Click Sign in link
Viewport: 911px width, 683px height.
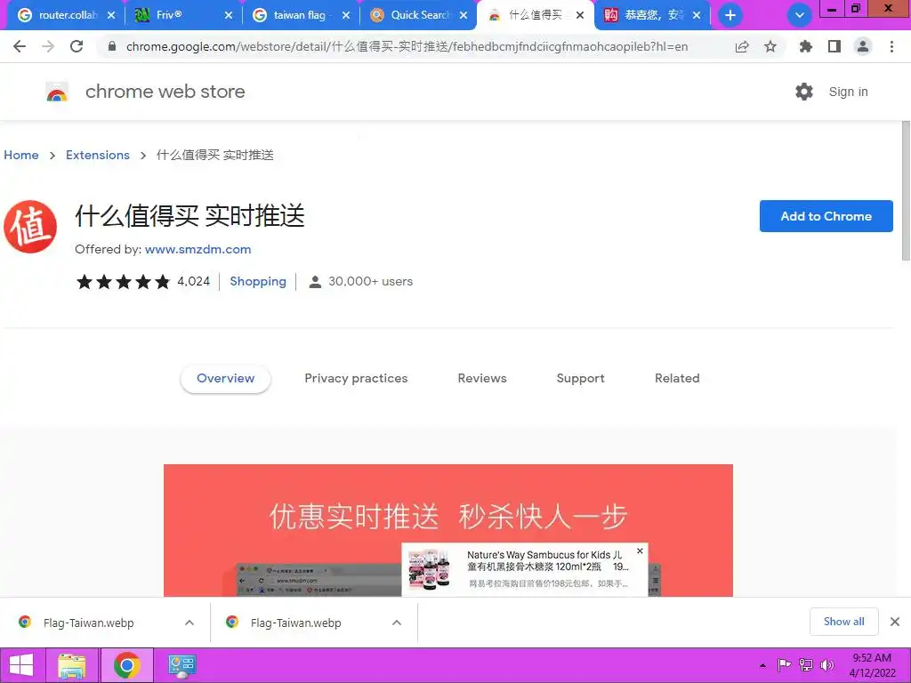click(848, 92)
